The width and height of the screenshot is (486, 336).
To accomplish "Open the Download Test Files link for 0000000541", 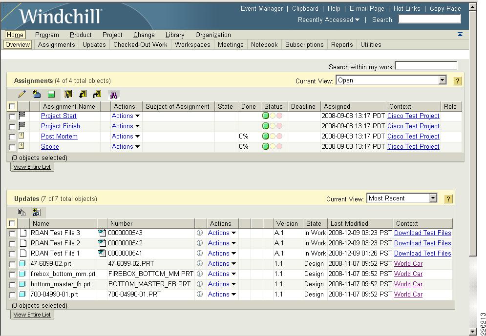I will (423, 253).
